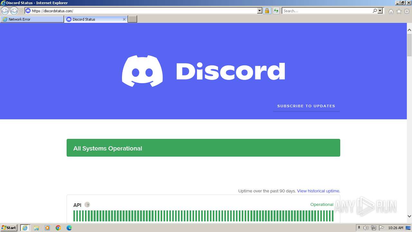This screenshot has width=412, height=232.
Task: Switch to the Network Error tab
Action: point(32,19)
